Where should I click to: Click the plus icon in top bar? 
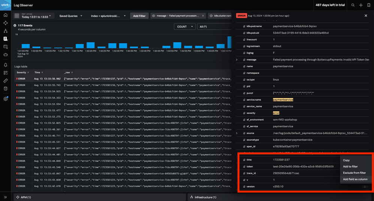[x=361, y=5]
